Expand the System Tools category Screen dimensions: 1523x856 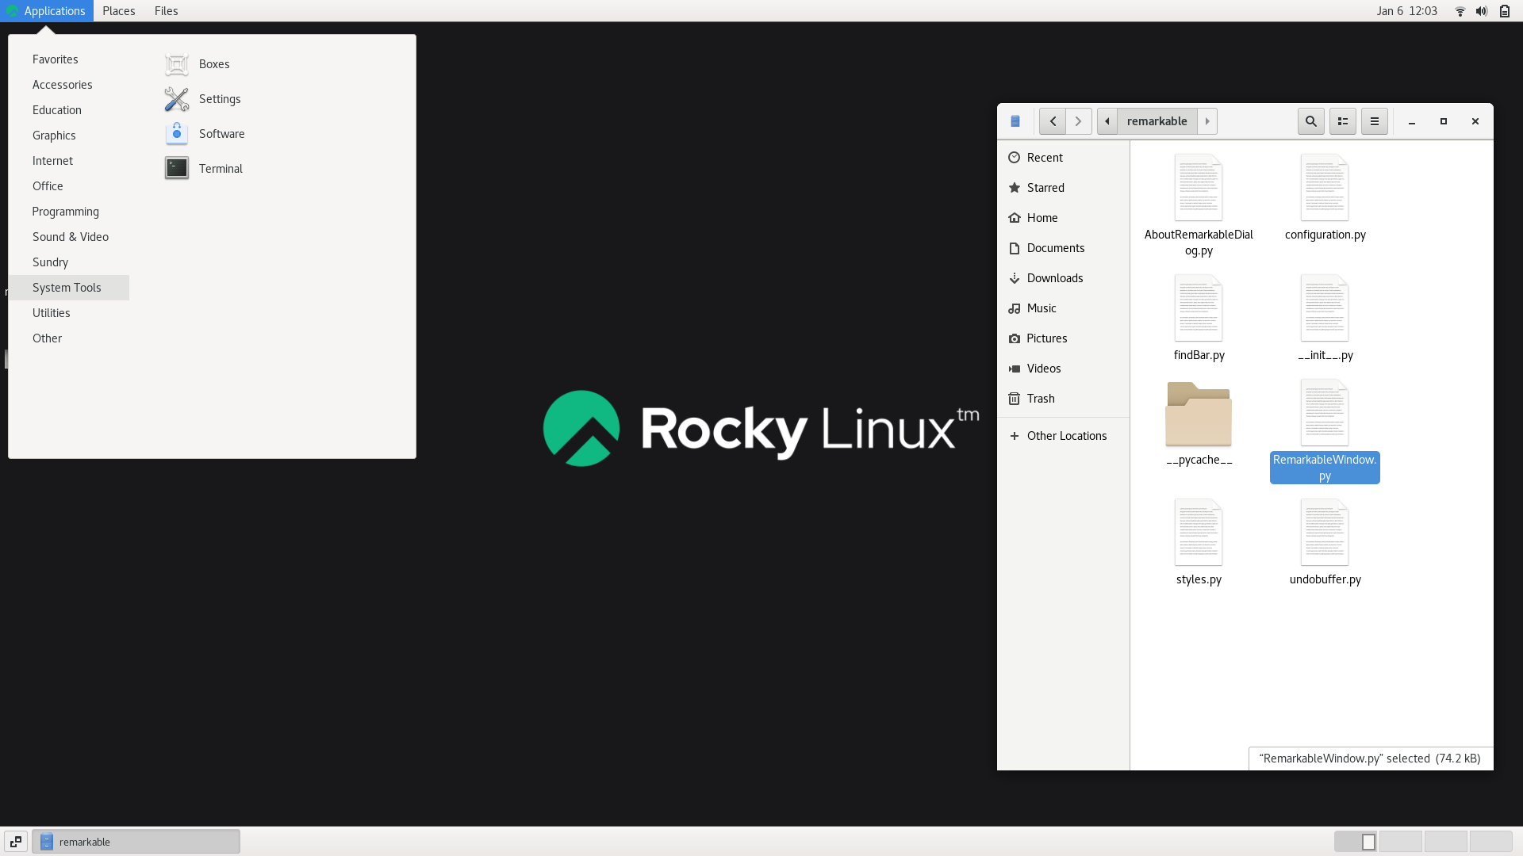point(66,288)
